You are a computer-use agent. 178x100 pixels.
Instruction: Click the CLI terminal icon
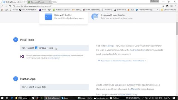(48, 17)
